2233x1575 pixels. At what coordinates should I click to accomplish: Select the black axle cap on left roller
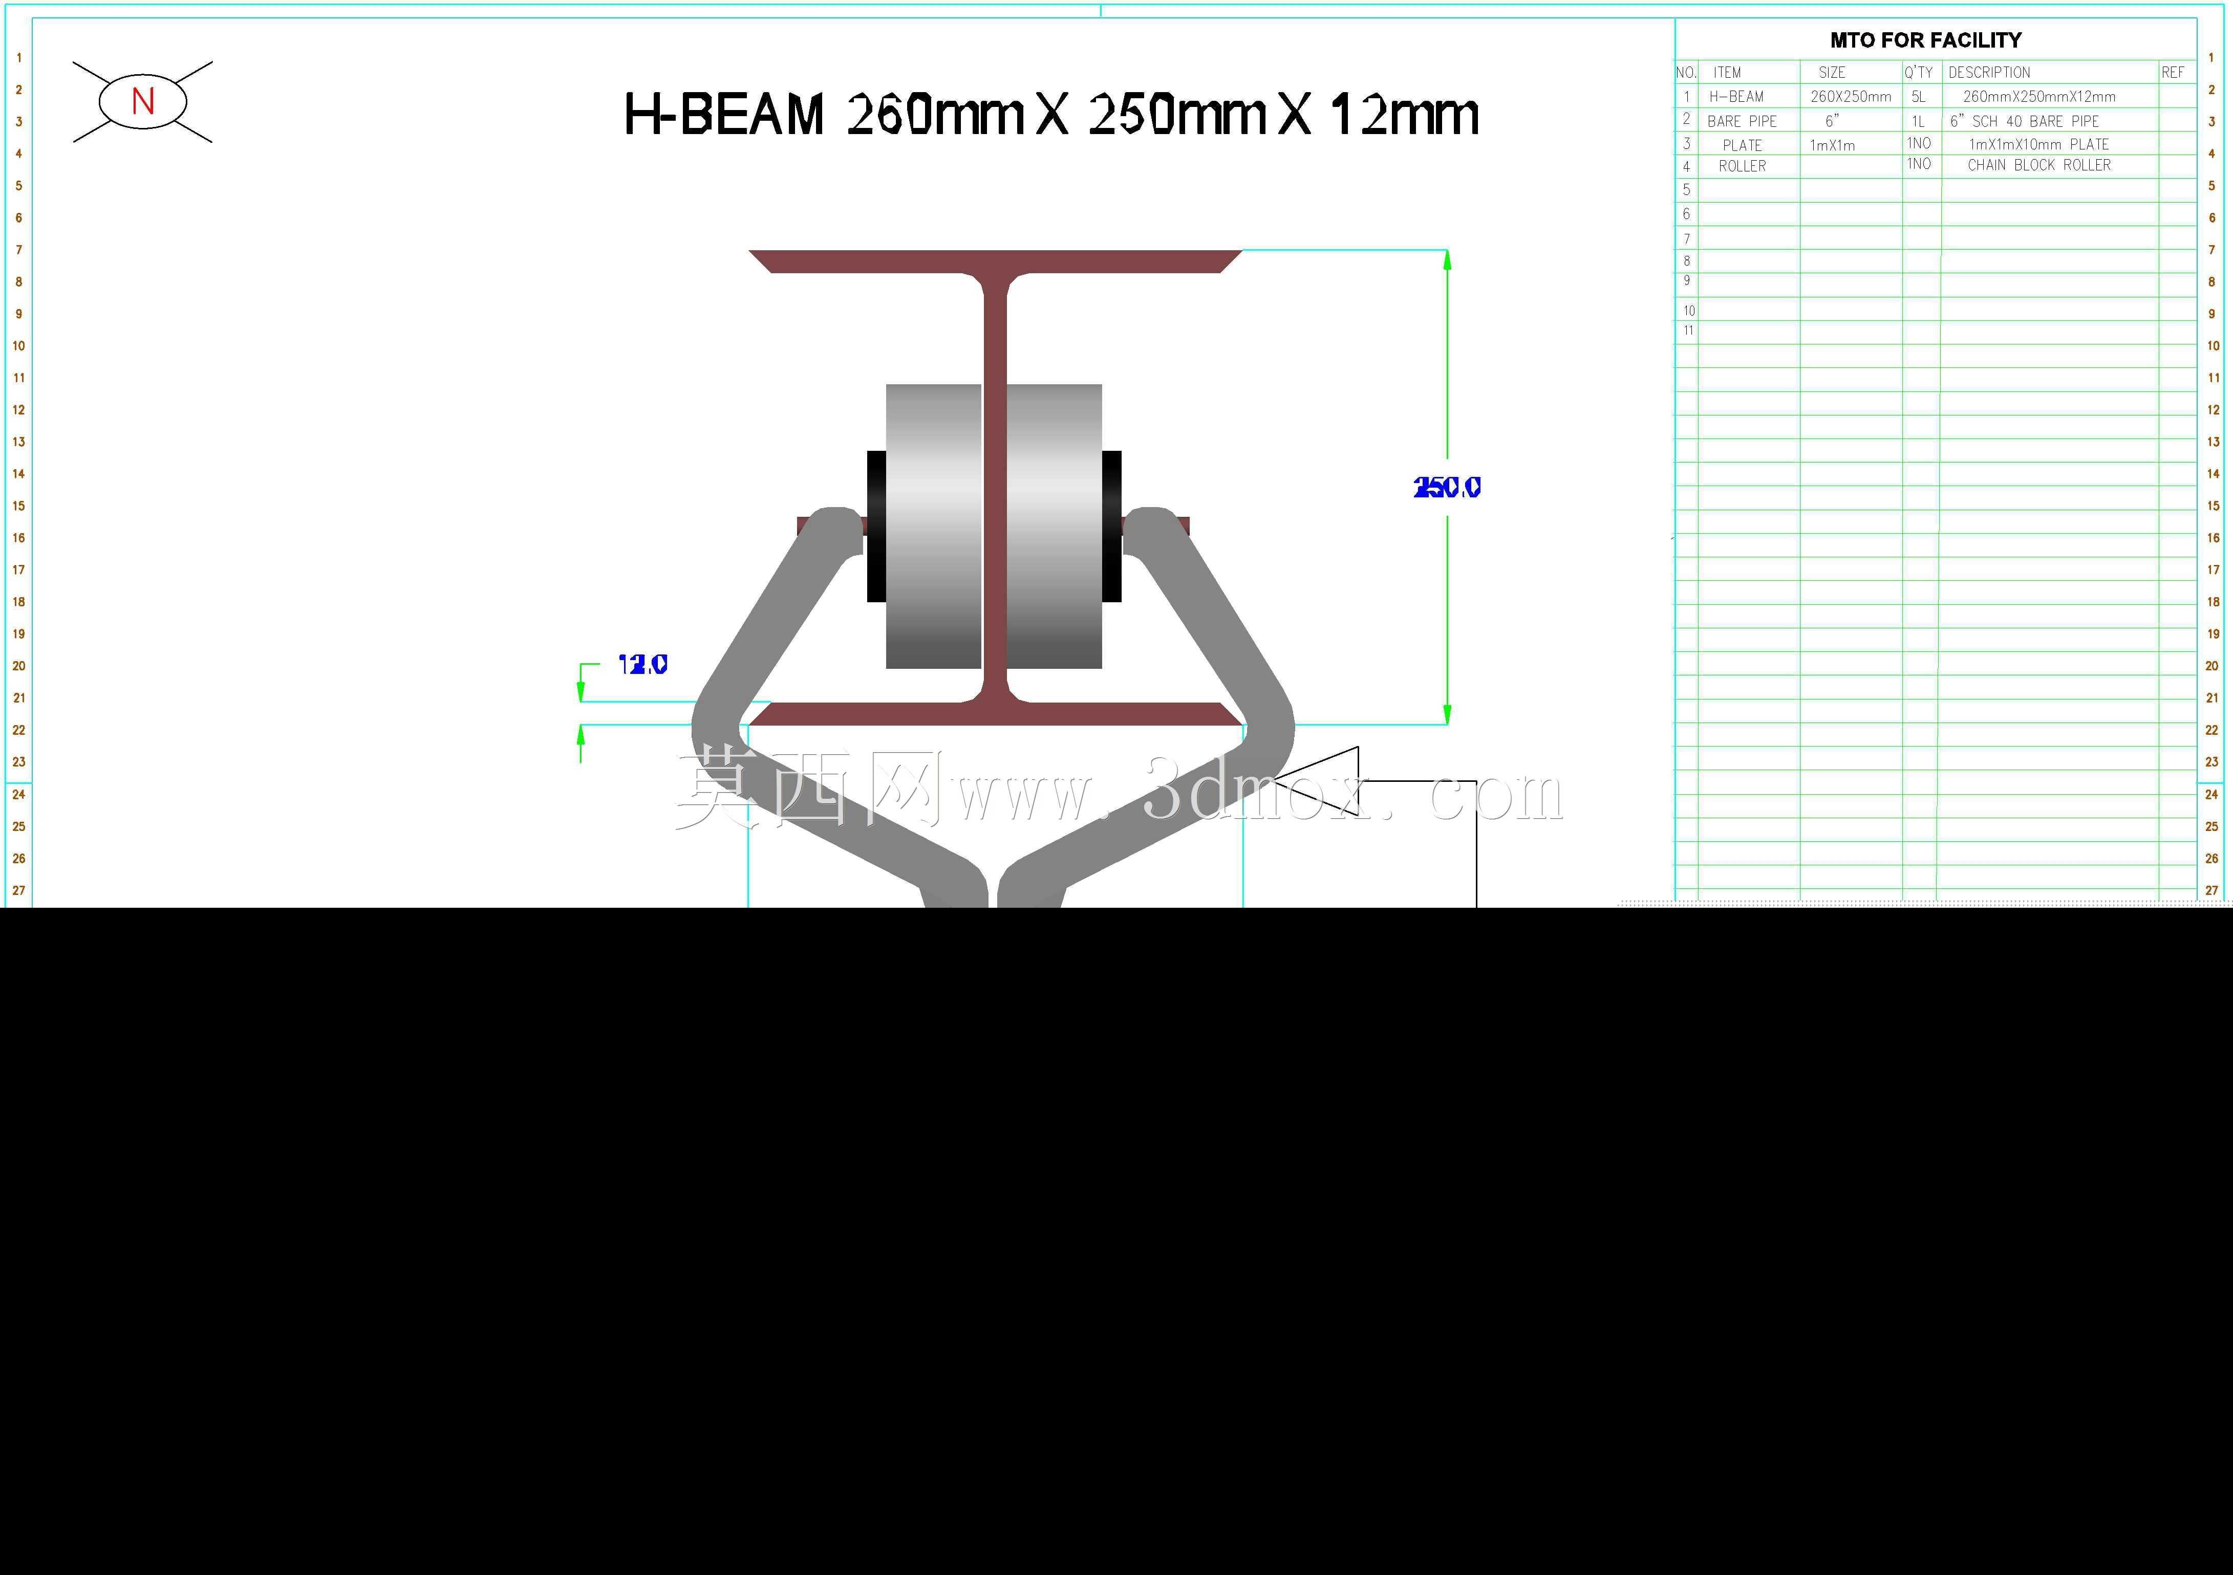point(876,526)
